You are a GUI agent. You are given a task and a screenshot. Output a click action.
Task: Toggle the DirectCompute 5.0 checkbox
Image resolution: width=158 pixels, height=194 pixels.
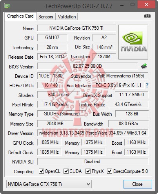click(x=109, y=171)
